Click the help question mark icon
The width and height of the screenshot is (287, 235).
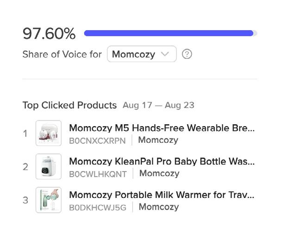point(187,54)
